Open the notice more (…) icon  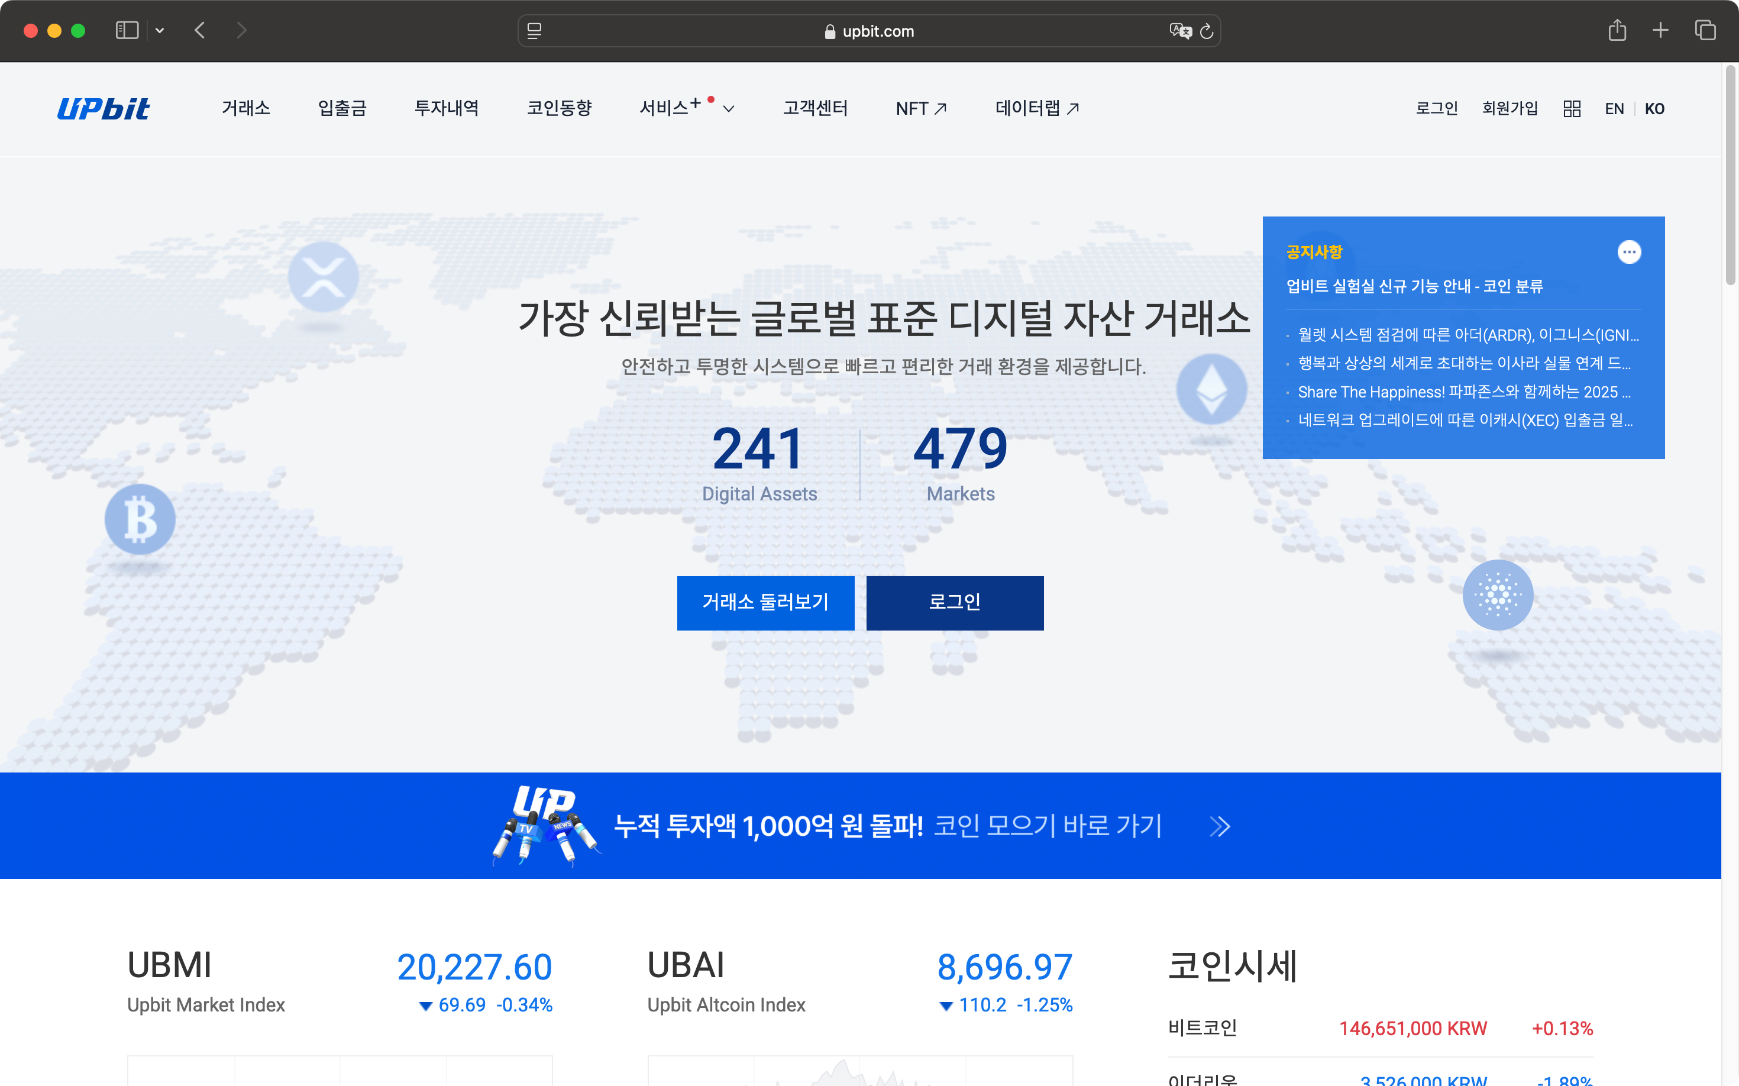click(1628, 252)
